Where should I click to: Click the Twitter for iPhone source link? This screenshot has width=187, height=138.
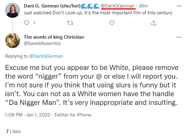coord(73,115)
